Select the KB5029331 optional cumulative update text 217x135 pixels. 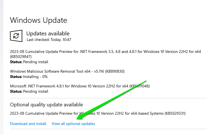click(x=98, y=114)
